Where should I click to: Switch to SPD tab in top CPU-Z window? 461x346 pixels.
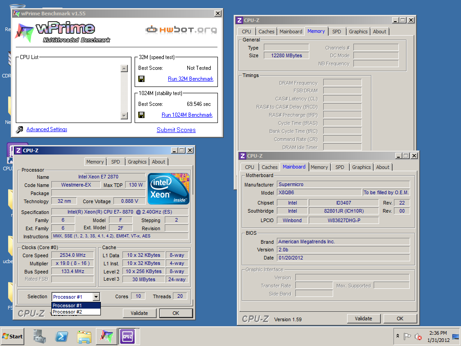point(337,32)
